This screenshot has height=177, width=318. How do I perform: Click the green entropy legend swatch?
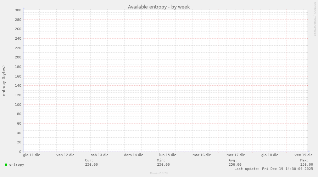pos(6,165)
